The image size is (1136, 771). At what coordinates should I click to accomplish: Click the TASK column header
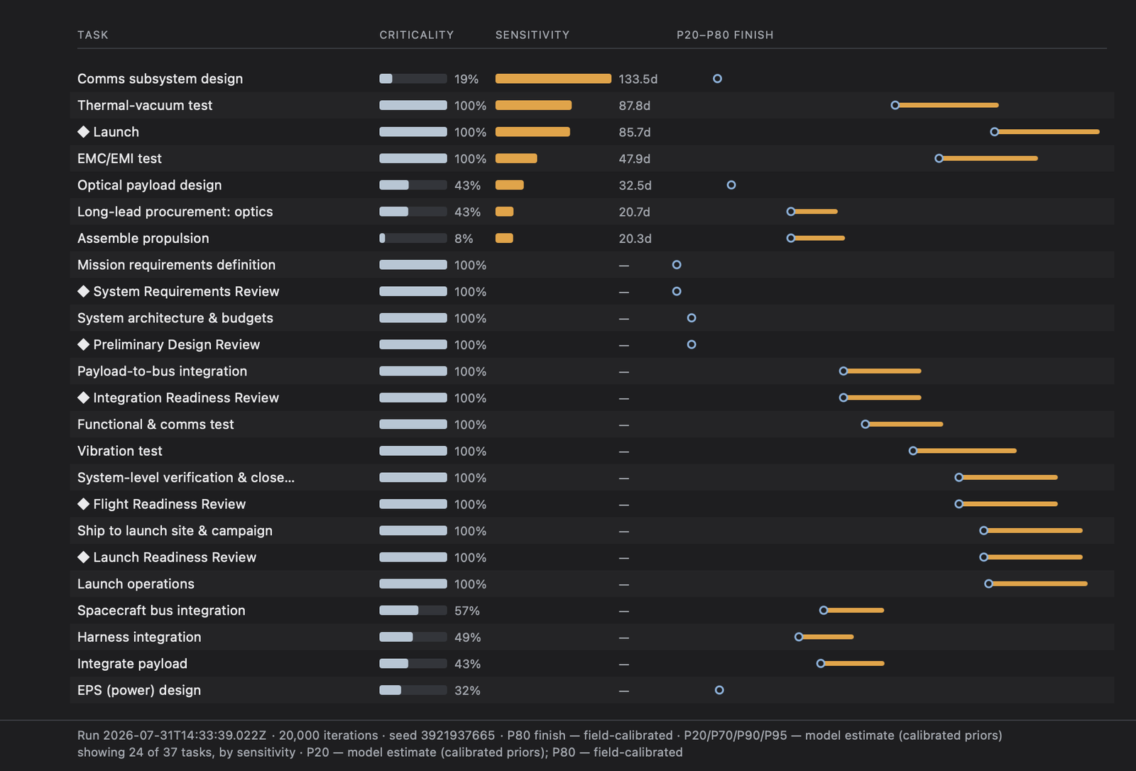pyautogui.click(x=93, y=35)
